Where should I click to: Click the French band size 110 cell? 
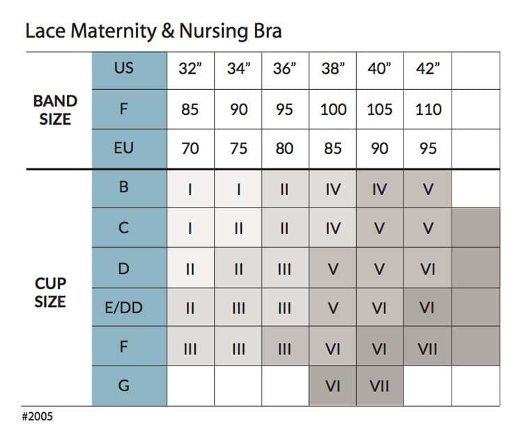[x=427, y=110]
